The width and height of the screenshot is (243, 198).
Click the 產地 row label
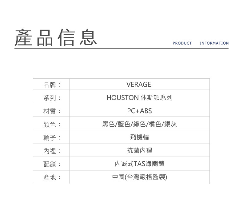[x=52, y=177]
